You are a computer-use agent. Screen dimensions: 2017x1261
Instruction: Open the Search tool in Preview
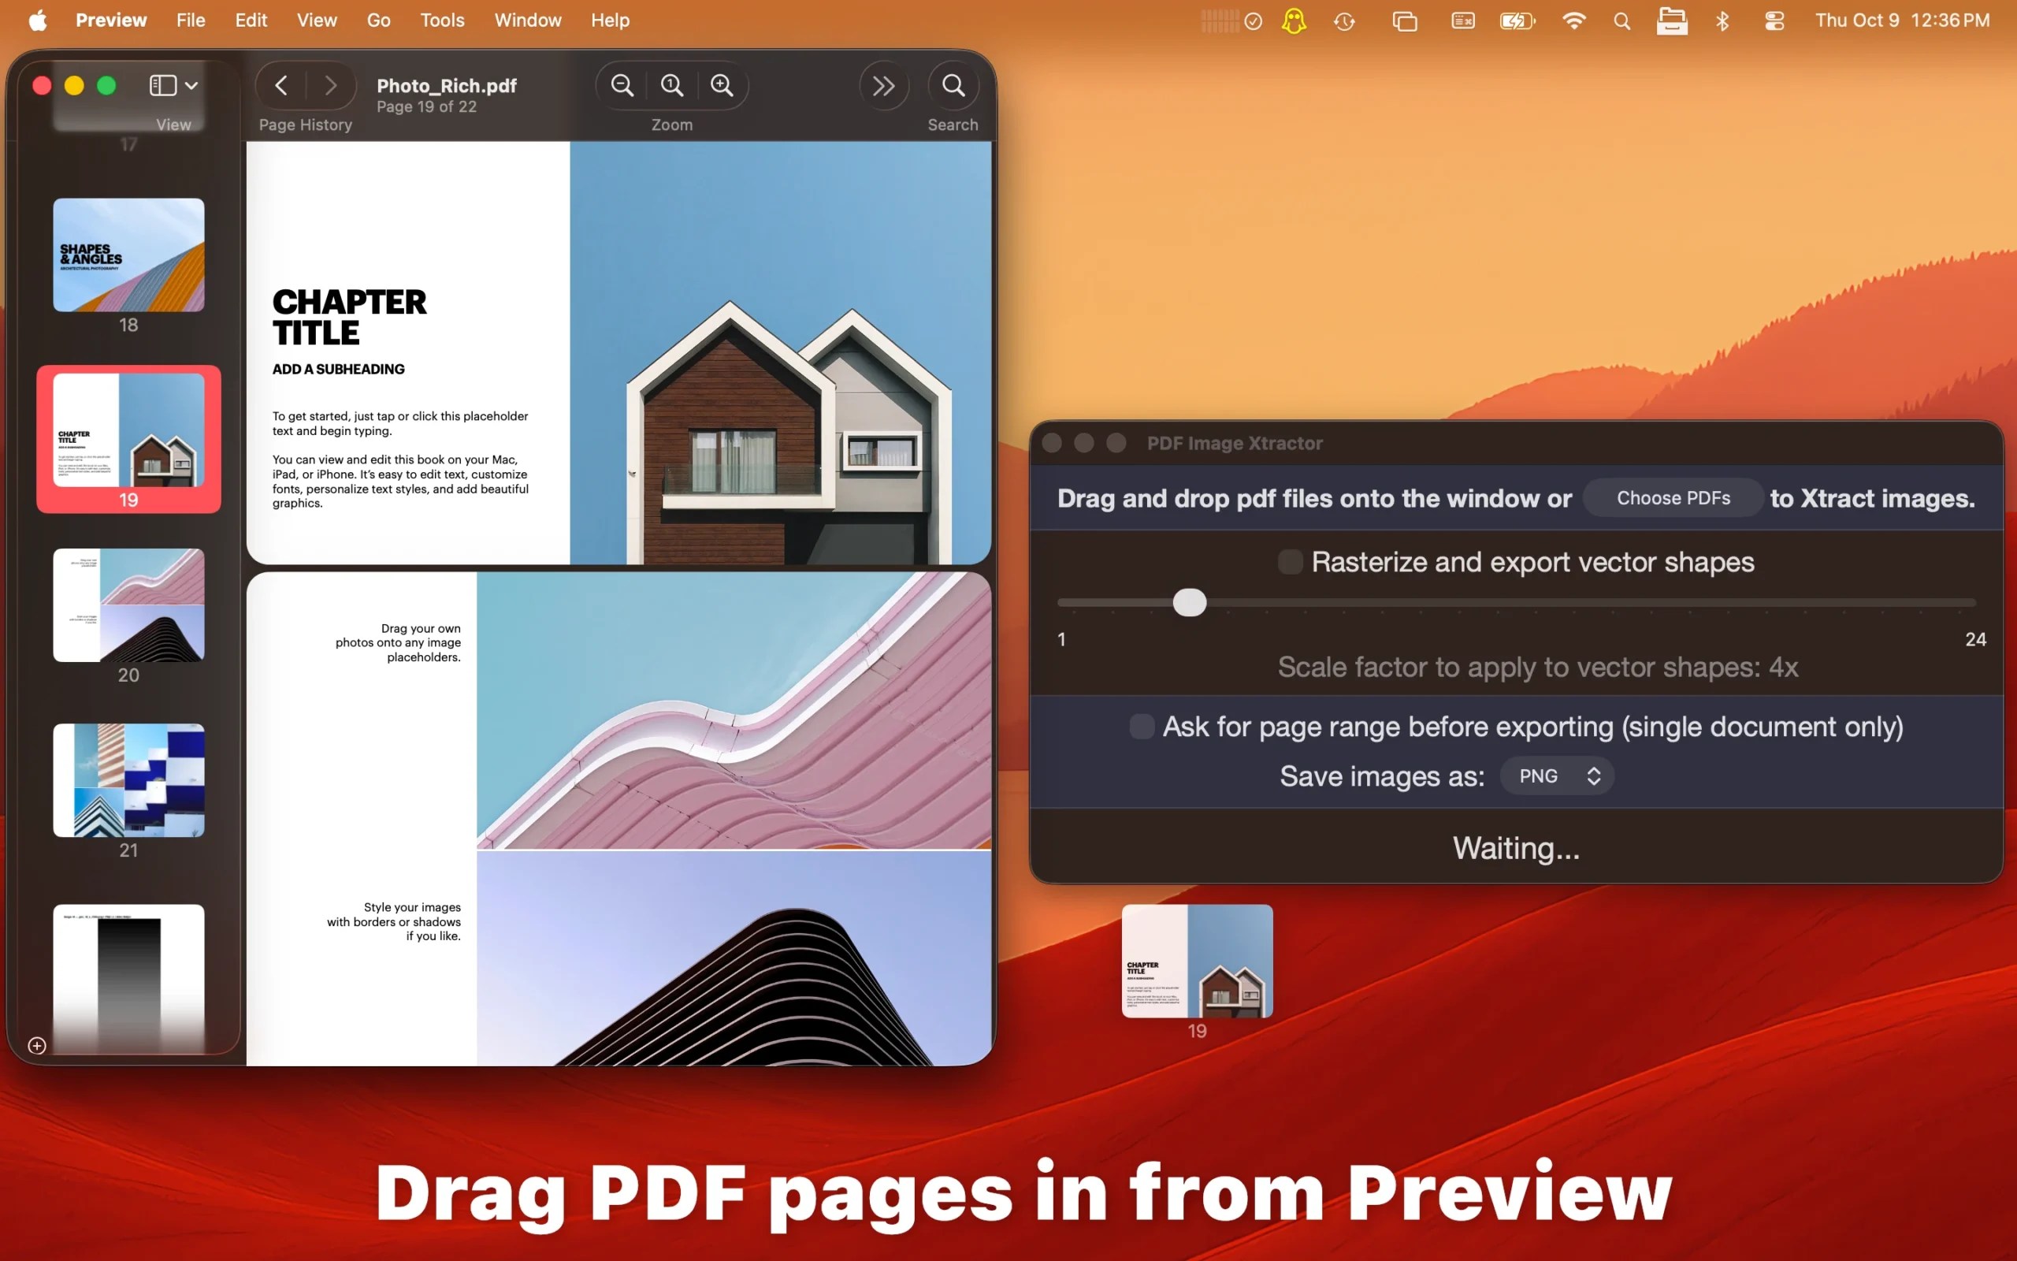[x=953, y=85]
